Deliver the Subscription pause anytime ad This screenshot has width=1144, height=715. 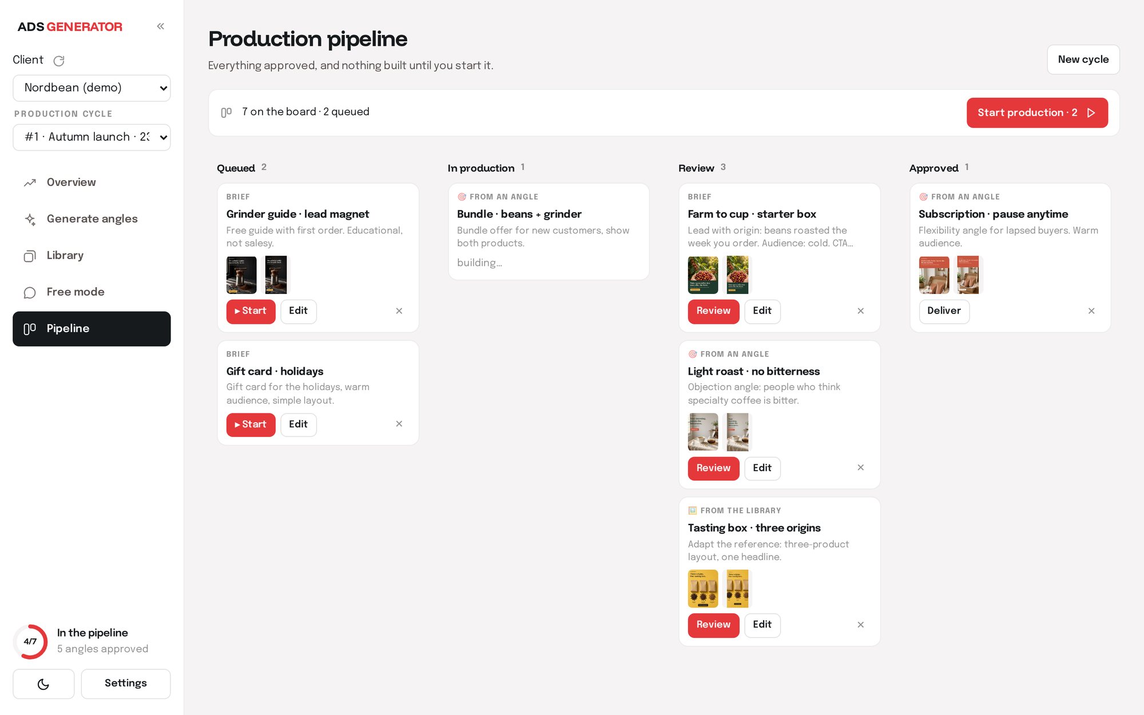pos(944,311)
